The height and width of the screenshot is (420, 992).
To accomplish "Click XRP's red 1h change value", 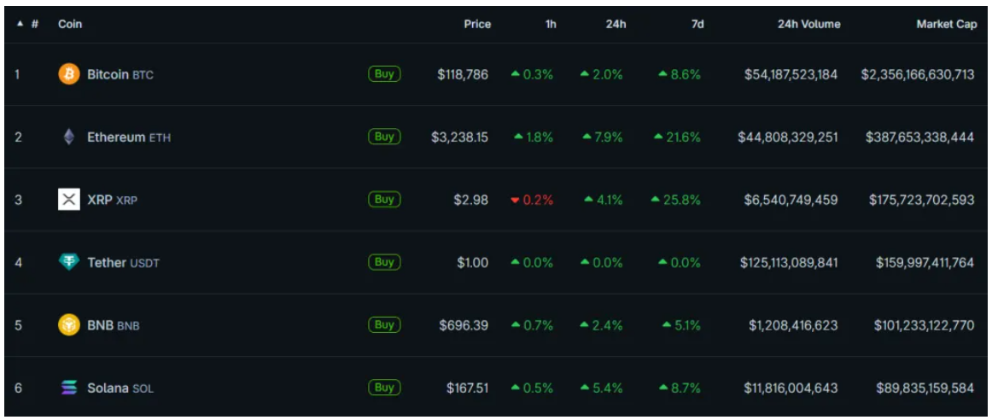I will pyautogui.click(x=532, y=200).
